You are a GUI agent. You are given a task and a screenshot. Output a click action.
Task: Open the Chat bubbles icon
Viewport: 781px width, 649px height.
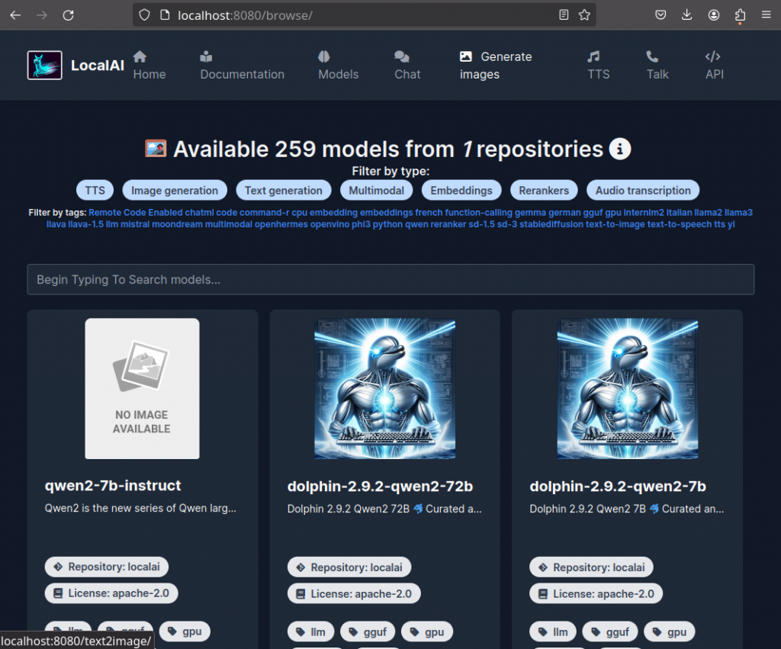pyautogui.click(x=402, y=56)
